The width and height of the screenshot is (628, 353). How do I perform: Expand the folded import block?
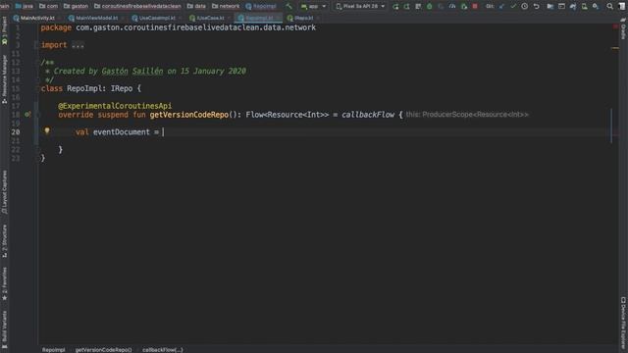[78, 45]
